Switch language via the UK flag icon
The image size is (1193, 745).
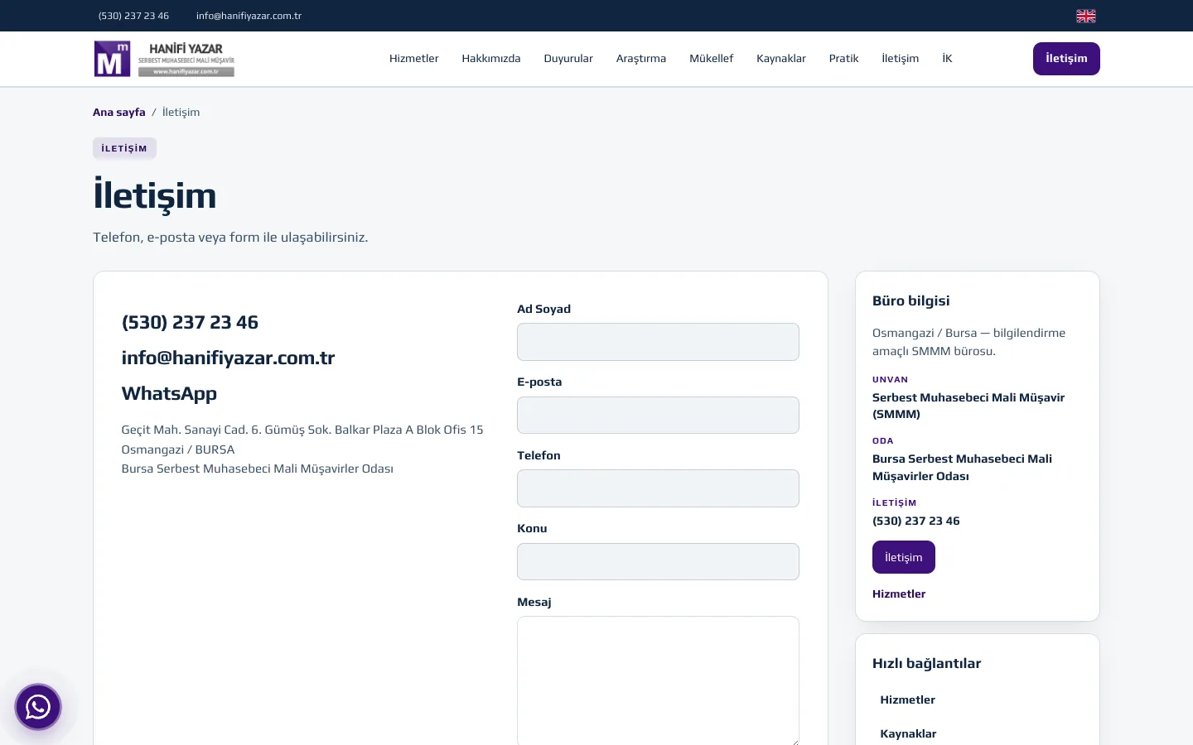point(1085,16)
